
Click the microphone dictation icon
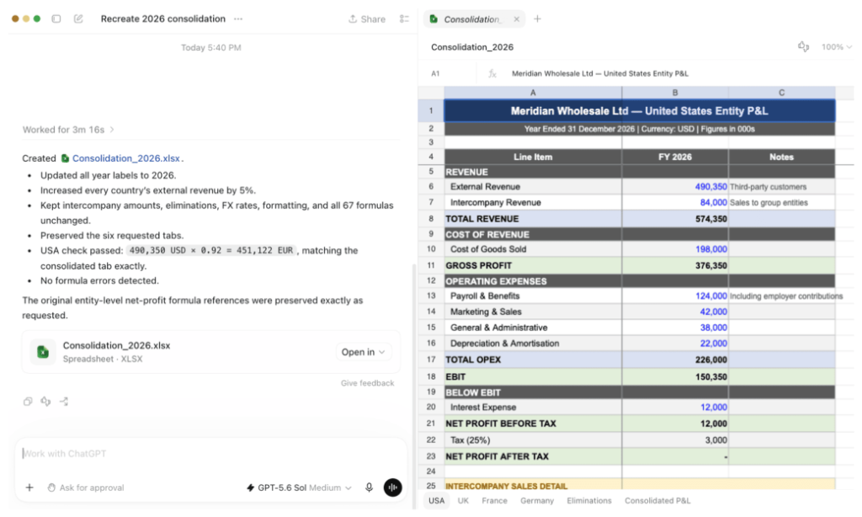[370, 488]
